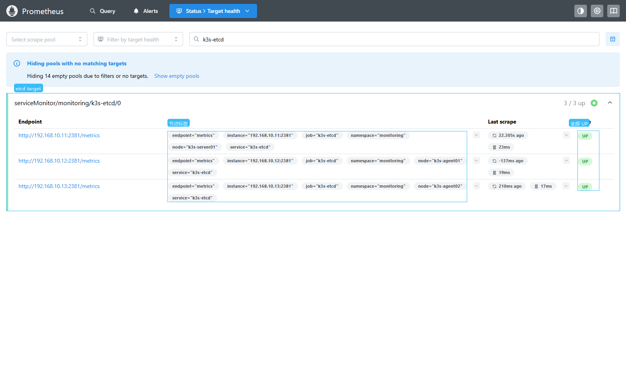626x391 pixels.
Task: Open the Query page
Action: click(x=103, y=11)
